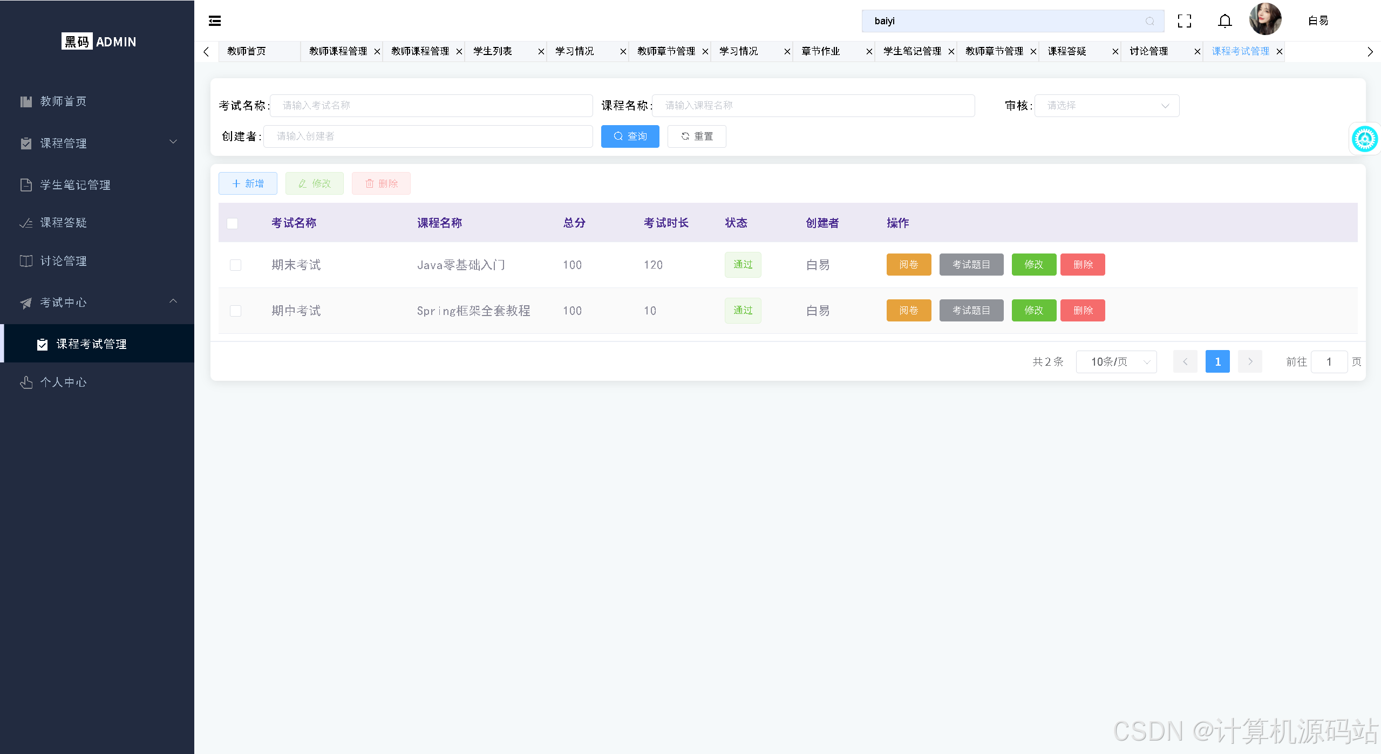The image size is (1381, 754).
Task: Toggle fullscreen mode icon
Action: [1185, 21]
